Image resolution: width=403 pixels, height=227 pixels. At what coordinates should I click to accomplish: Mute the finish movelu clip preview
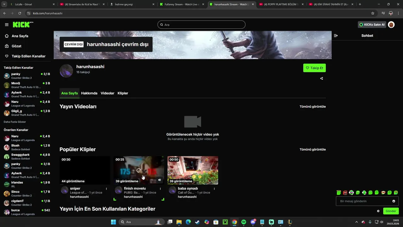[x=159, y=180]
